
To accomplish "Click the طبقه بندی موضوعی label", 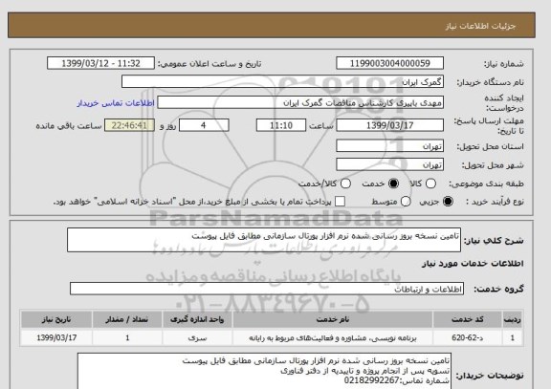I will [x=486, y=184].
